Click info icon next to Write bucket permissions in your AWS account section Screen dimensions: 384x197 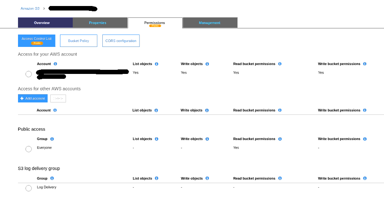364,64
